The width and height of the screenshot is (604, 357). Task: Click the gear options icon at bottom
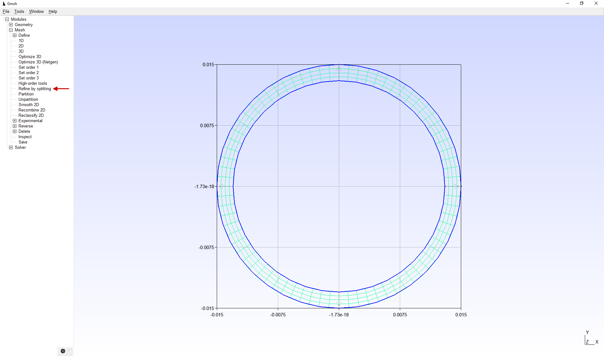coord(63,351)
